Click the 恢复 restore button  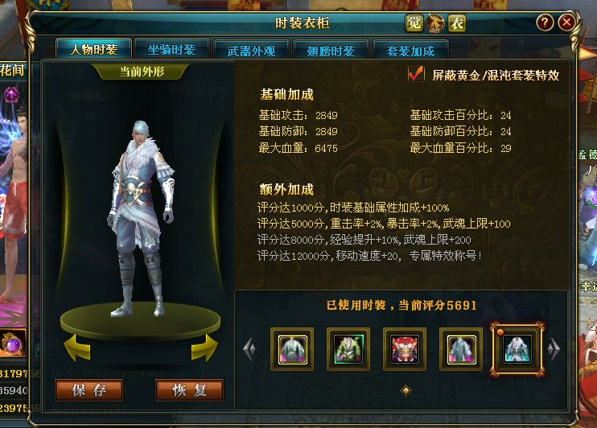[x=190, y=390]
